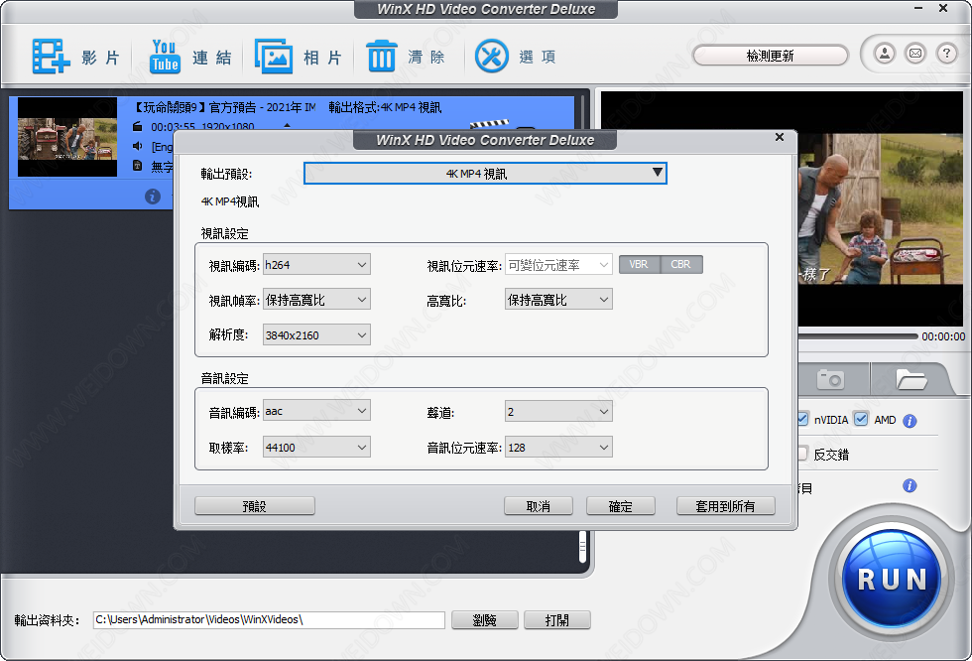Click the 套用到所有 apply to all button
The width and height of the screenshot is (972, 661).
[725, 506]
